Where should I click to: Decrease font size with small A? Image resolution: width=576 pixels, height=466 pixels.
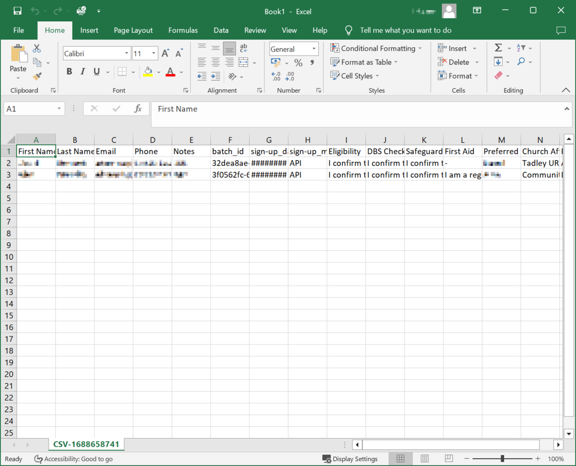tap(179, 54)
